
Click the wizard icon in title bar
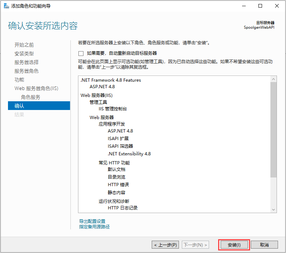6,6
